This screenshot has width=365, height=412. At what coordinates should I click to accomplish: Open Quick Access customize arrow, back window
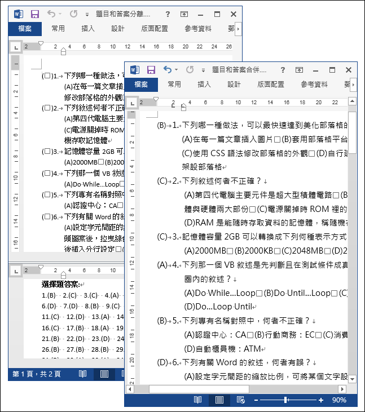coord(87,15)
